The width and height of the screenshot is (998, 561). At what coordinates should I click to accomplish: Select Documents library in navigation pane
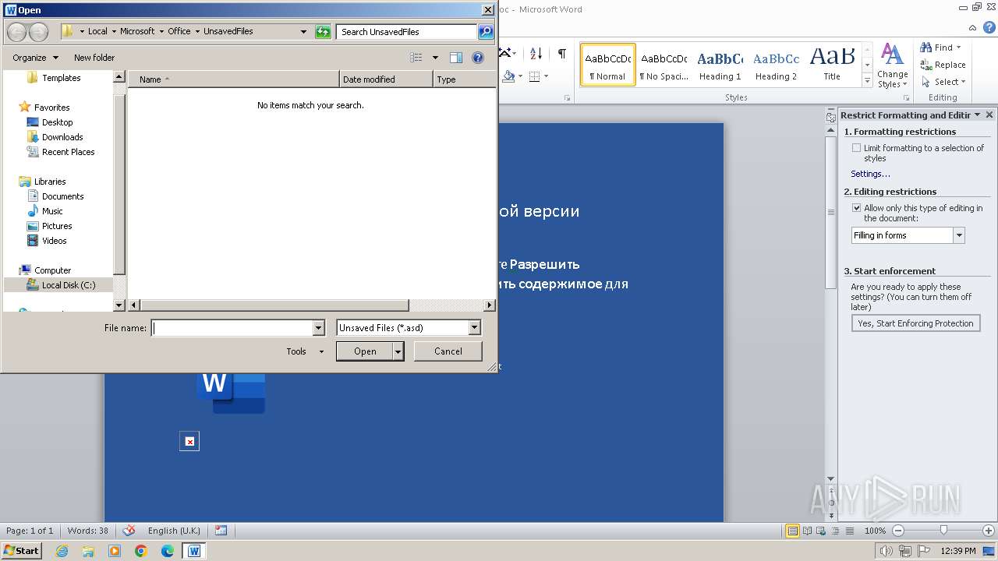pyautogui.click(x=62, y=196)
